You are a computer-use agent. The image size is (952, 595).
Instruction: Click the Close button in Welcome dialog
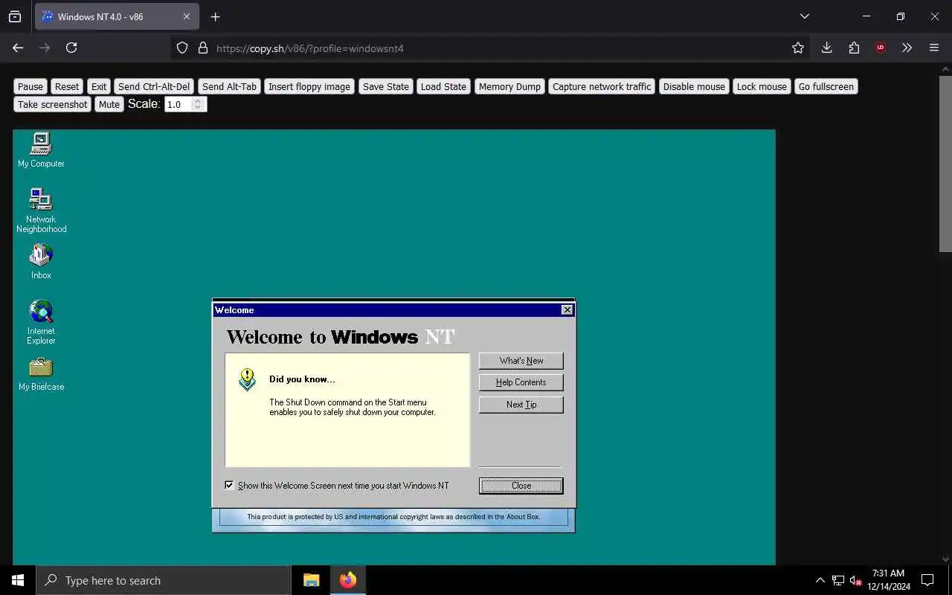(x=521, y=486)
